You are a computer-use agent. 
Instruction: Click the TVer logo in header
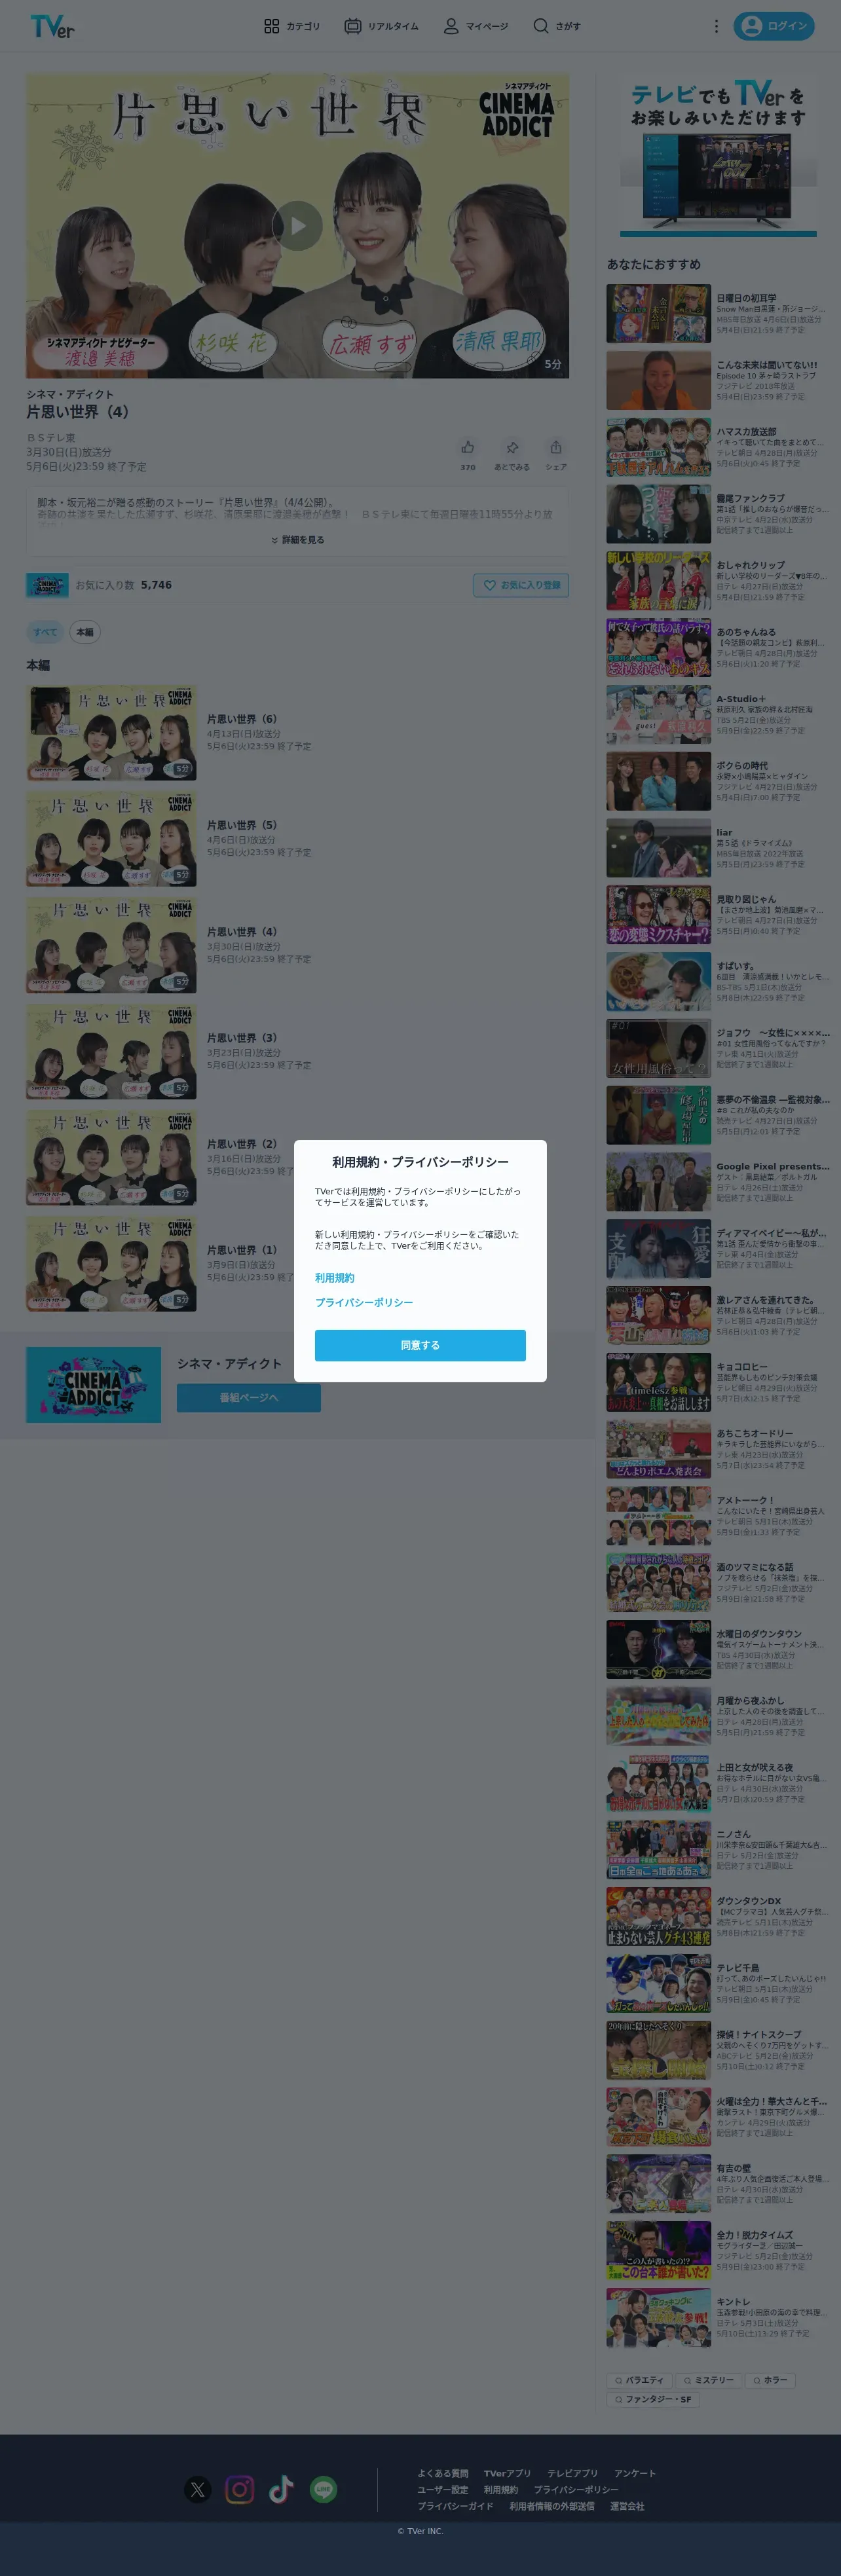pos(52,26)
